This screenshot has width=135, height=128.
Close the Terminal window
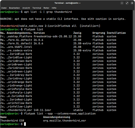(132, 3)
